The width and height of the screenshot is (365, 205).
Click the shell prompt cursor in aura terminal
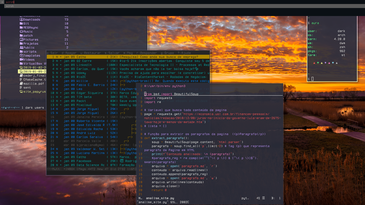point(312,79)
